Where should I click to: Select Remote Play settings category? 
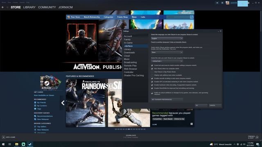[130, 66]
